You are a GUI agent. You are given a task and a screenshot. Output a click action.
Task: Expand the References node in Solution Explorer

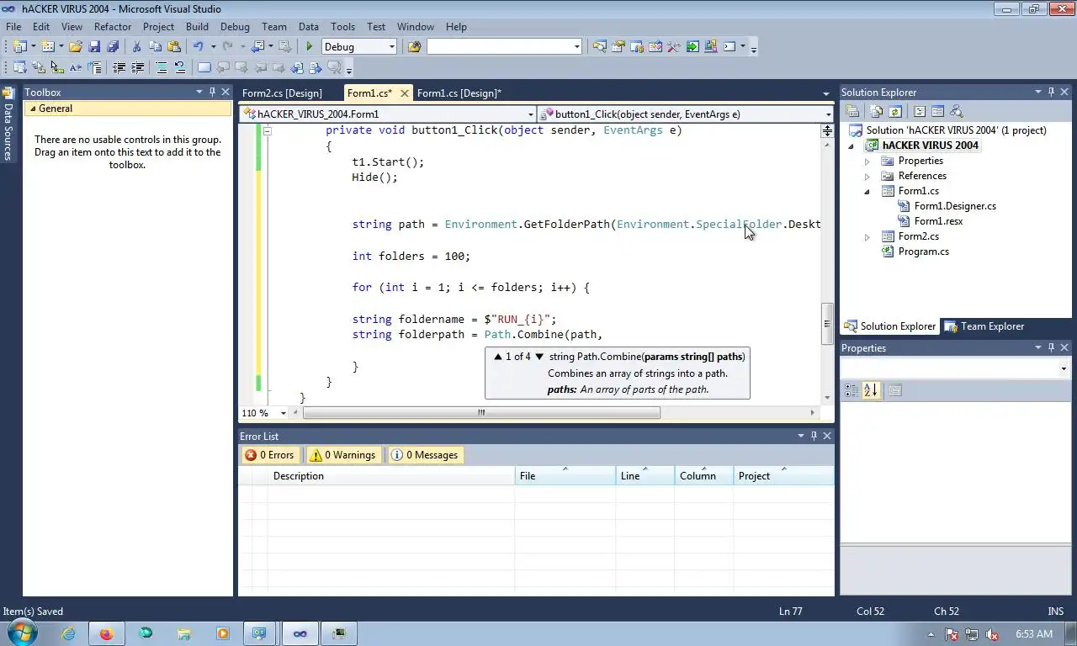pos(867,176)
